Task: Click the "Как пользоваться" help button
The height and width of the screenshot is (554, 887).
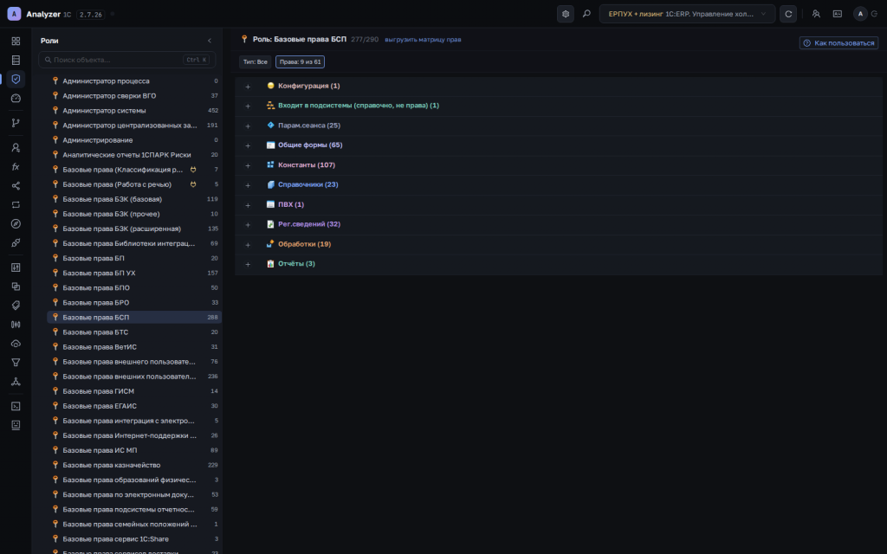Action: point(838,43)
